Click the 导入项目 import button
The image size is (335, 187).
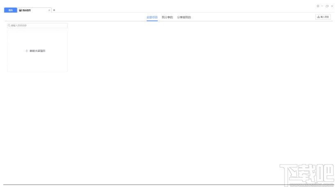click(323, 17)
